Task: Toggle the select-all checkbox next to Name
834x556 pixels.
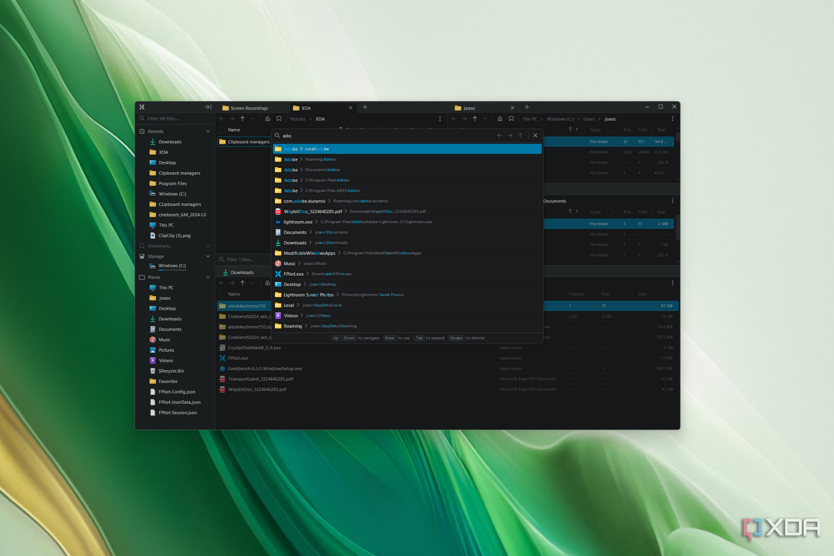Action: (222, 130)
